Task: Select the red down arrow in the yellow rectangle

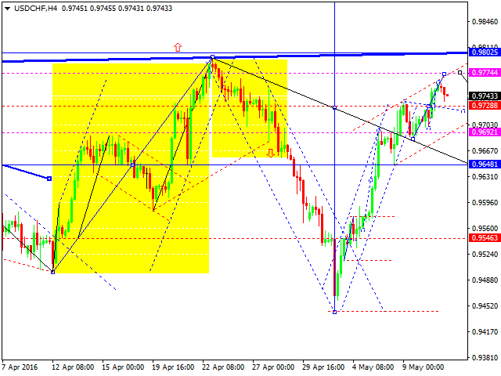Action: [270, 153]
